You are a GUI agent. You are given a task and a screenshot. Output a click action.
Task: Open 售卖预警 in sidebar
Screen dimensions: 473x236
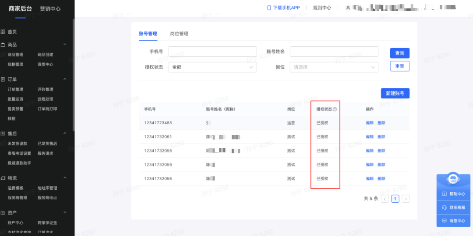click(15, 109)
